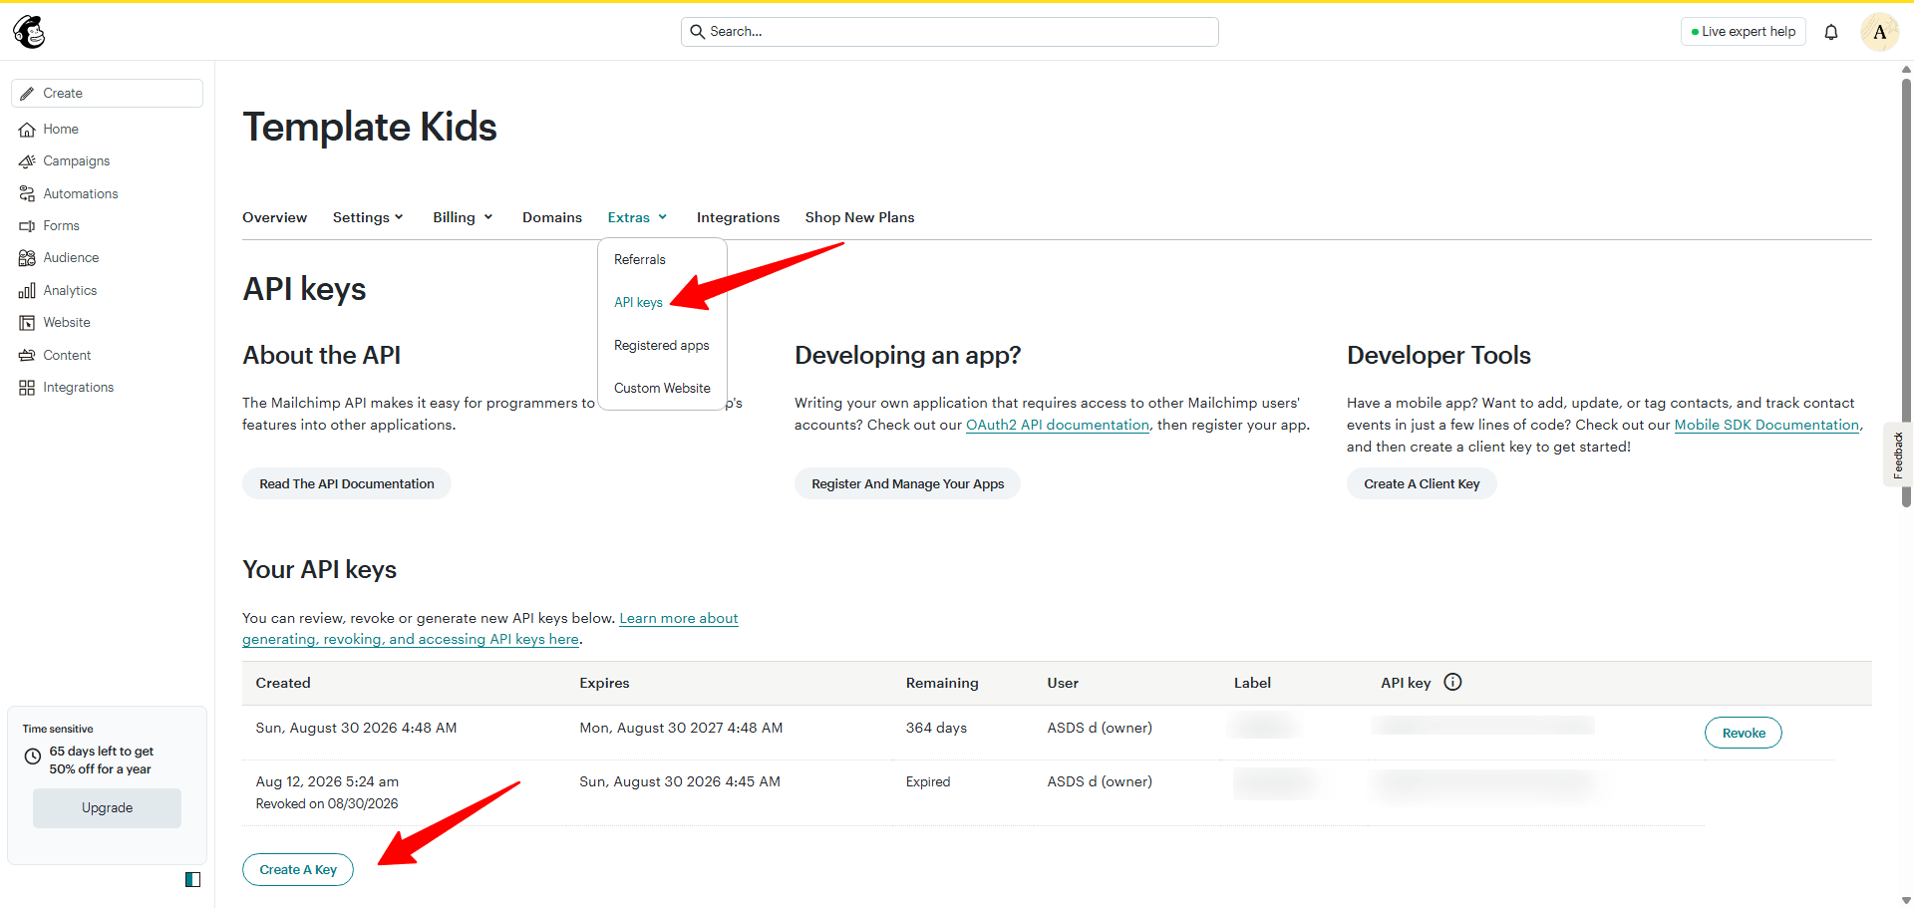Image resolution: width=1914 pixels, height=908 pixels.
Task: Click the User column header
Action: pyautogui.click(x=1063, y=683)
